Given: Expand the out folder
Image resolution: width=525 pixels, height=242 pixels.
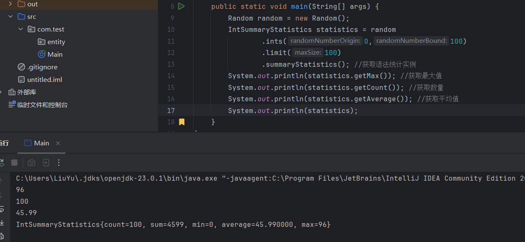Looking at the screenshot, I should pos(10,4).
